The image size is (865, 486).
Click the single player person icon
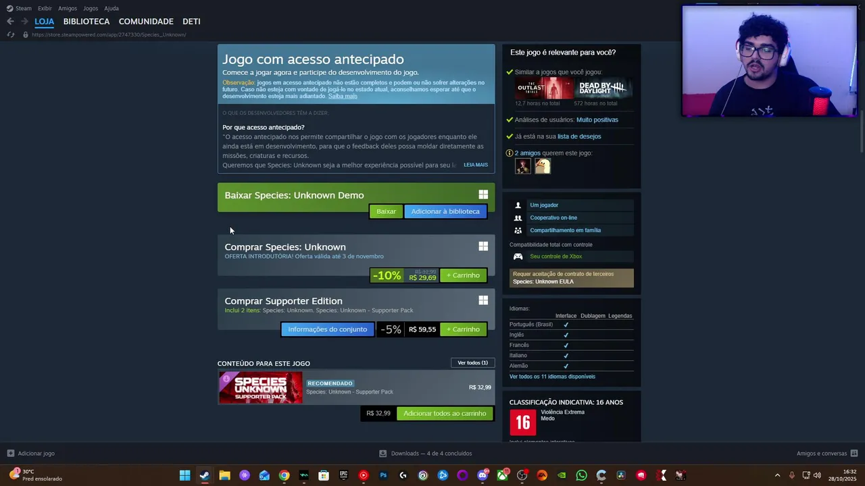[x=518, y=205]
